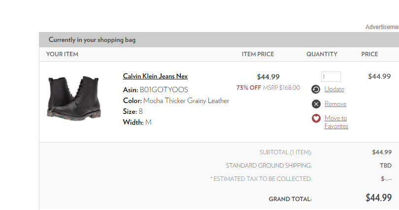Click the 73% OFF discount text

[249, 88]
